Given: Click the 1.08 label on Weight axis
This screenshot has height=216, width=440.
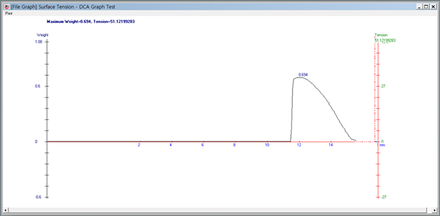Looking at the screenshot, I should (x=39, y=42).
